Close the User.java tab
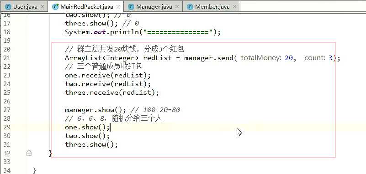Image resolution: width=366 pixels, height=174 pixels. 42,7
